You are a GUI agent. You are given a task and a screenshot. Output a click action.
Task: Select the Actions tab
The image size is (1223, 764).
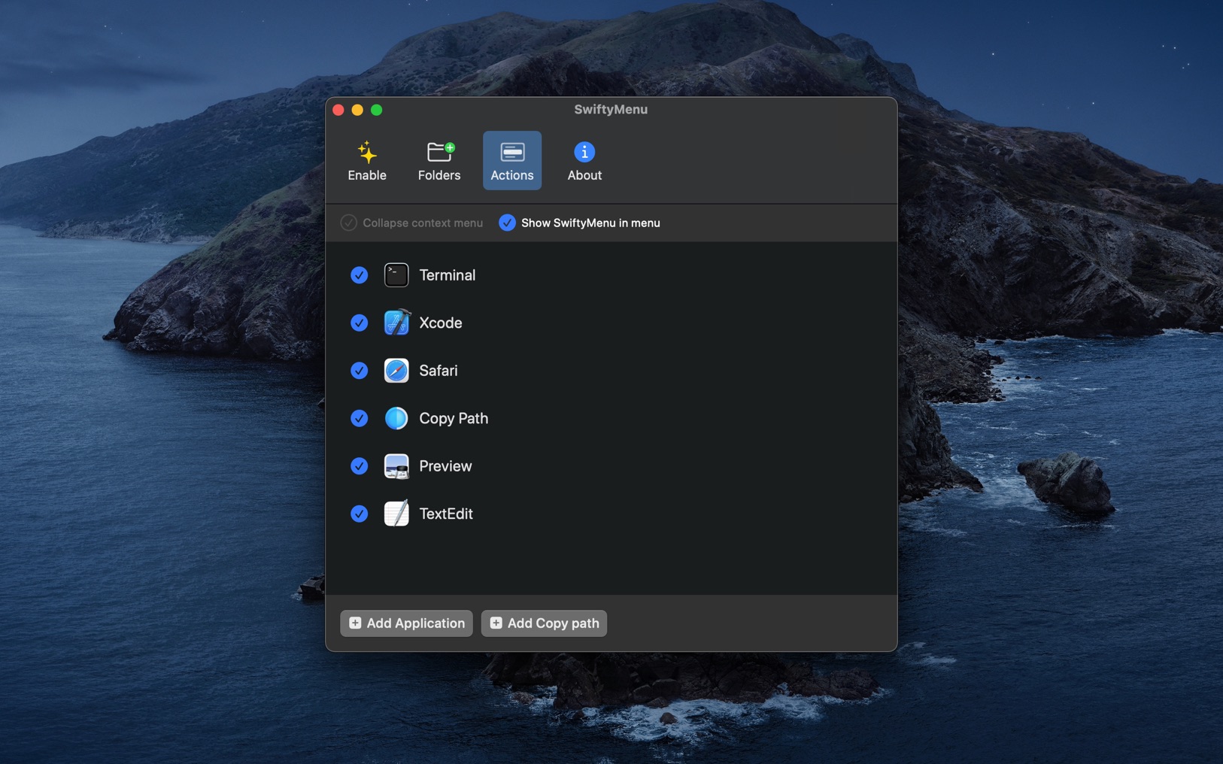(x=512, y=161)
